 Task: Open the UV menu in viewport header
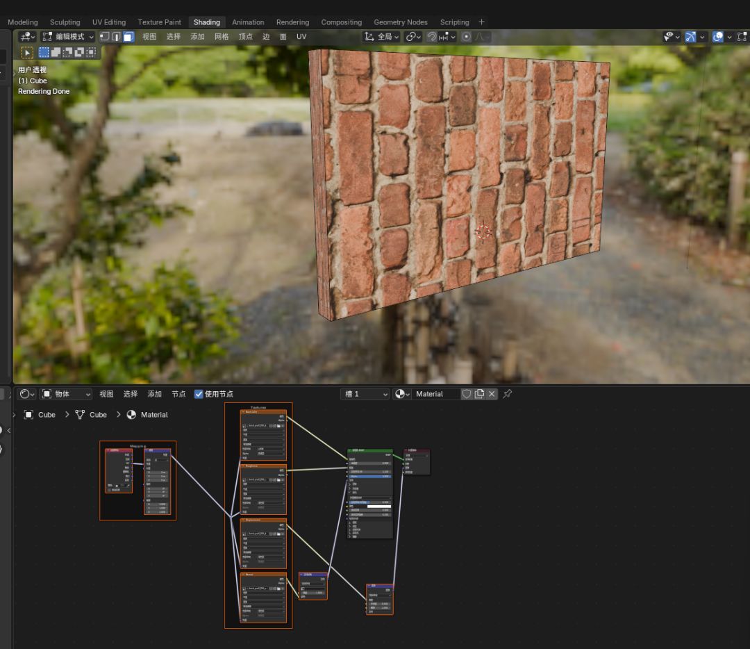click(301, 37)
